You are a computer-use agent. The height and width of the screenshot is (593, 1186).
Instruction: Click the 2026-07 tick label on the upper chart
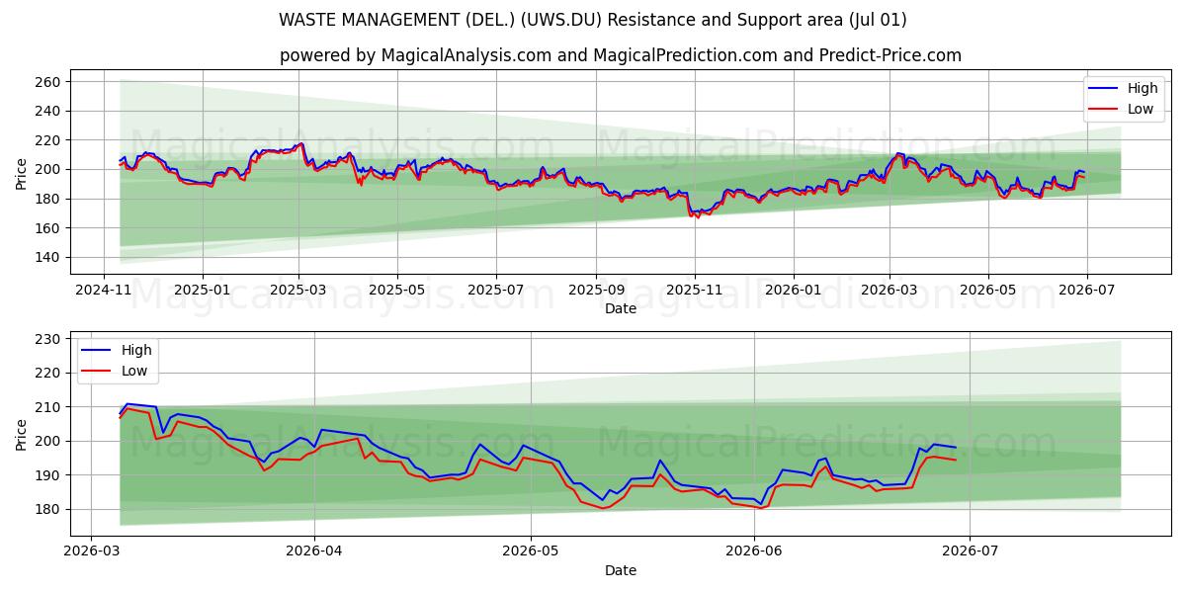[x=1086, y=291]
